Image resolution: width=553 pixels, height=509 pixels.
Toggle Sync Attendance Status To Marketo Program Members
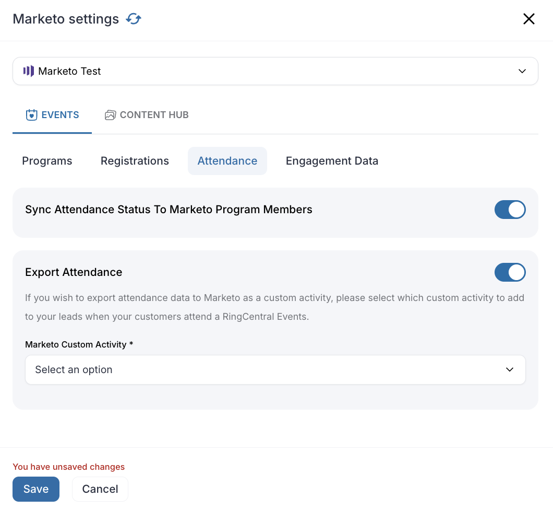pos(510,210)
